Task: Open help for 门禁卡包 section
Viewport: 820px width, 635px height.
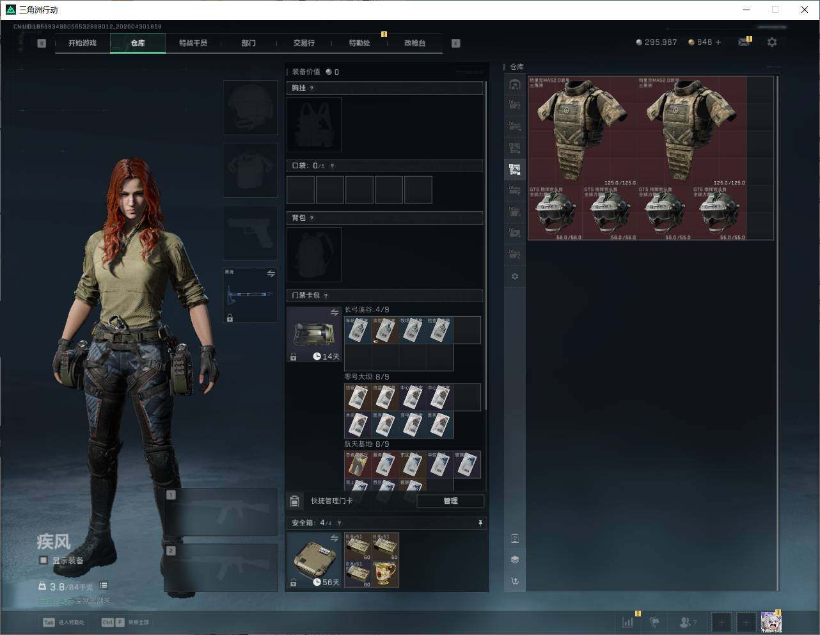Action: pos(326,296)
